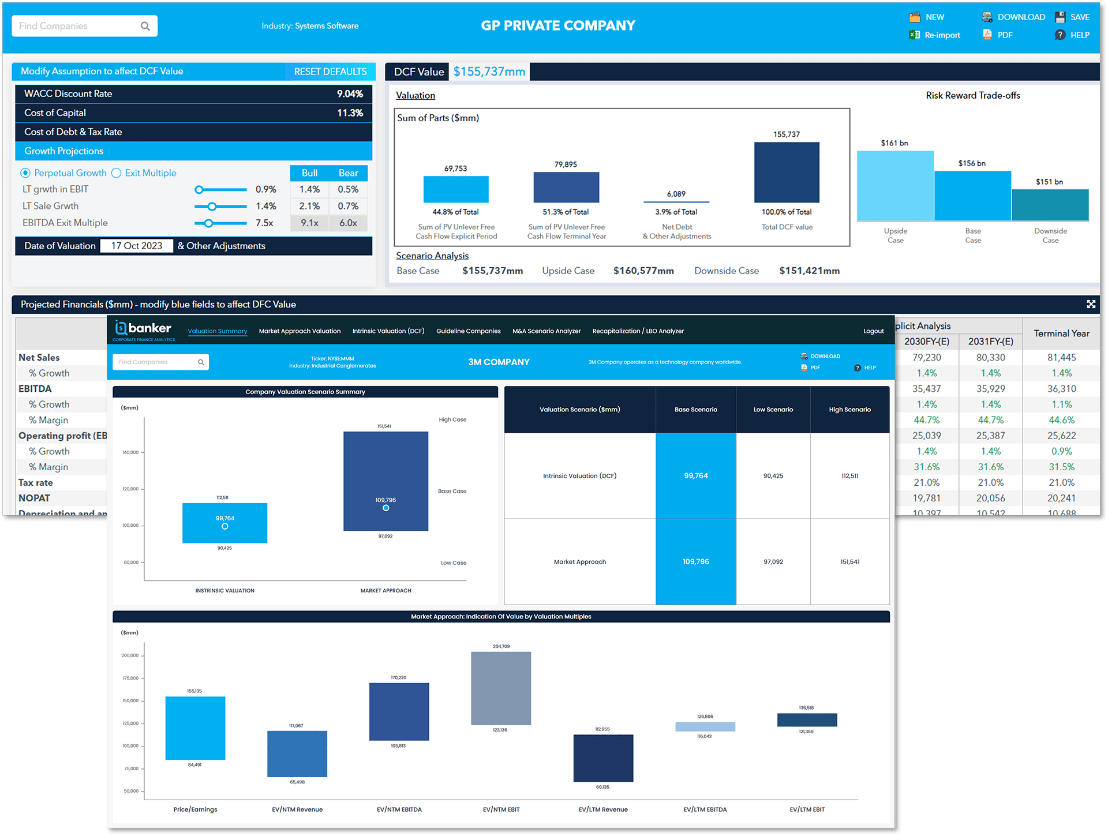Click the Price/Earnings bar in Market Approach chart
The height and width of the screenshot is (836, 1108).
tap(195, 728)
